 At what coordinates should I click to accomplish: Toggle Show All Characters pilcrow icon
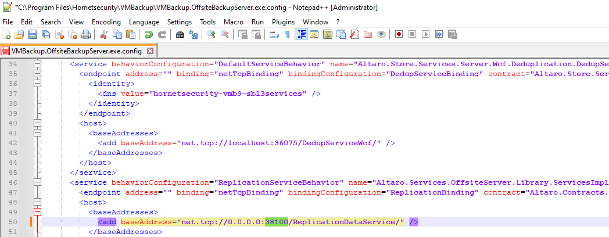pyautogui.click(x=288, y=35)
